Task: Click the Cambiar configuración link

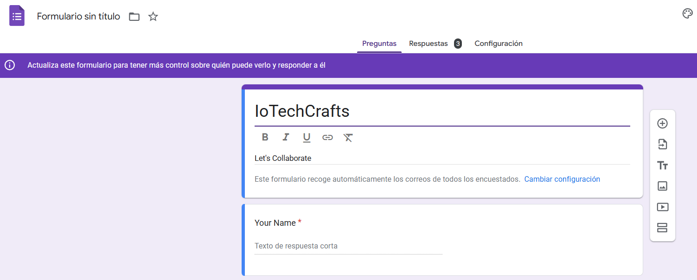Action: point(562,179)
